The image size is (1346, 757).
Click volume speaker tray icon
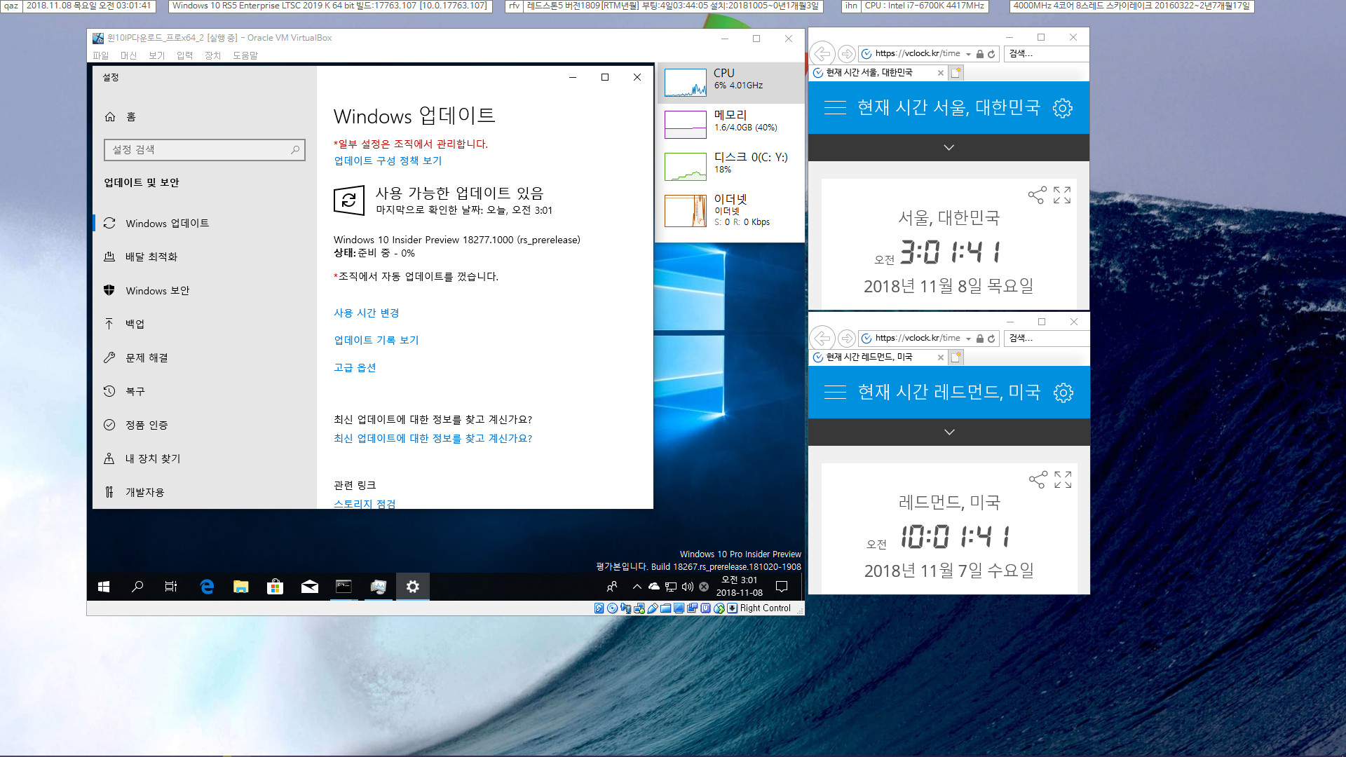click(688, 587)
